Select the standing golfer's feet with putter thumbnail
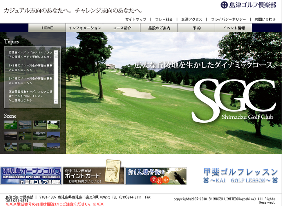Screen dimensions: 282x206 tap(39, 125)
